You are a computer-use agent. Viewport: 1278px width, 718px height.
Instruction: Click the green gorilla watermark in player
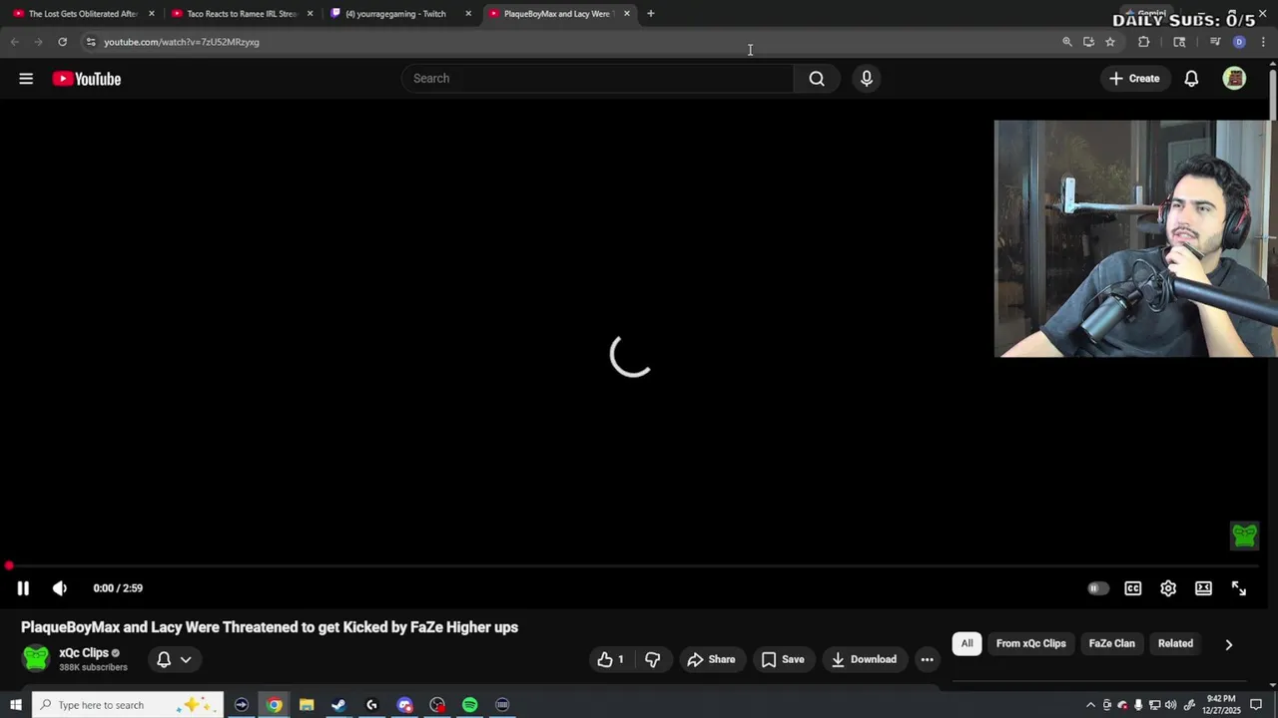pyautogui.click(x=1244, y=536)
